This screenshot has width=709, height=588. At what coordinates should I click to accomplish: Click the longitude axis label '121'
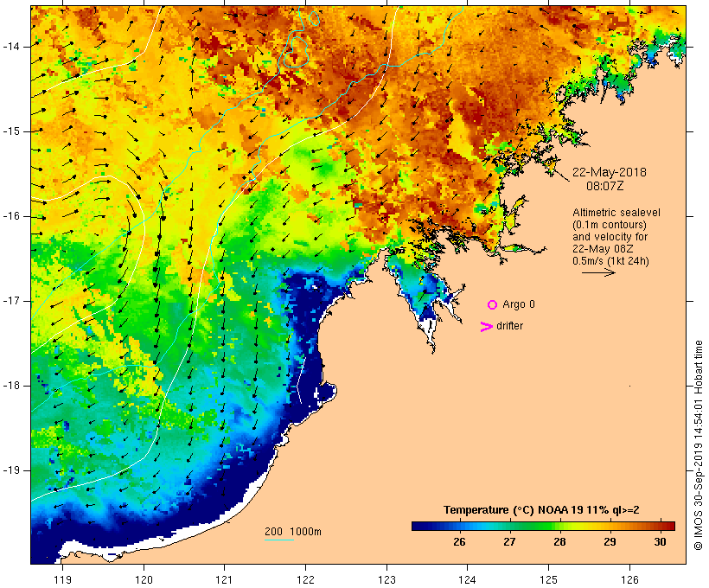coord(224,580)
